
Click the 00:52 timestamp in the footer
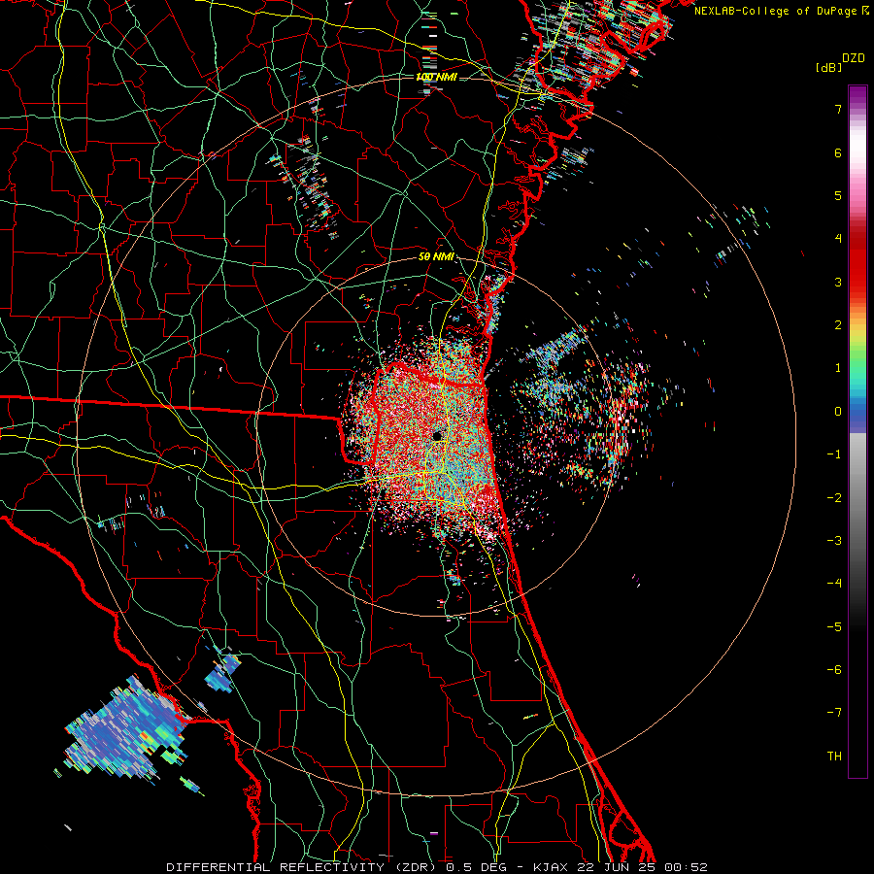point(687,867)
